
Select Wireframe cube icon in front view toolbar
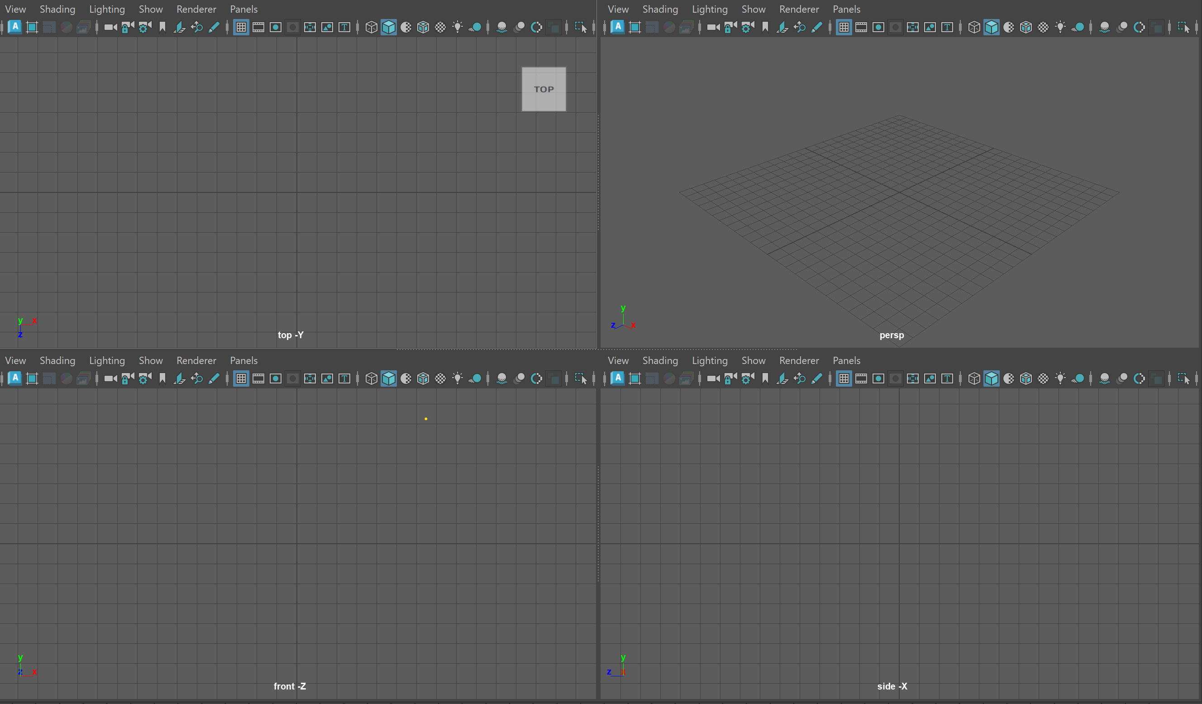(371, 378)
